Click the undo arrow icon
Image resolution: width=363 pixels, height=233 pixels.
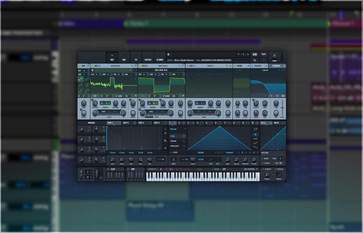coord(255,60)
